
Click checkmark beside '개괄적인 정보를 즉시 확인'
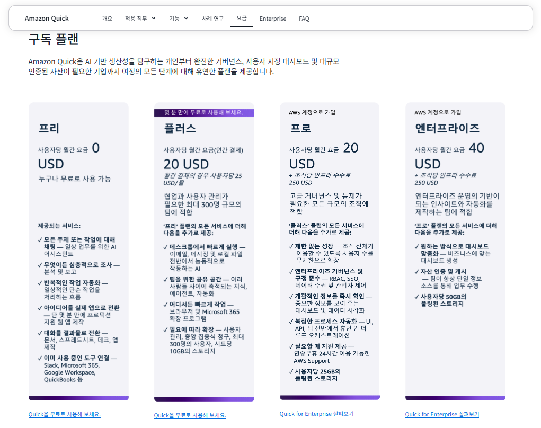(x=291, y=296)
